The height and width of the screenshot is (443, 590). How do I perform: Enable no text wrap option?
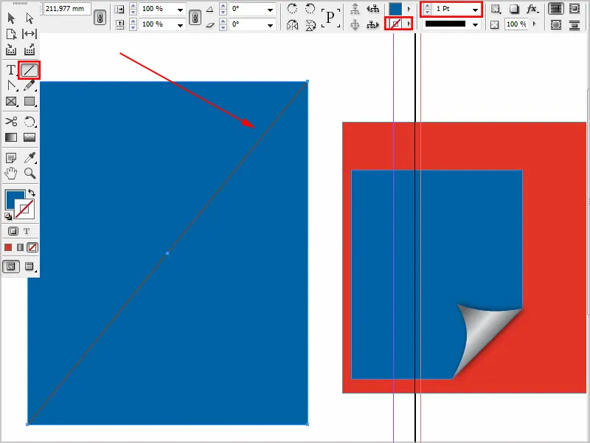coord(556,9)
